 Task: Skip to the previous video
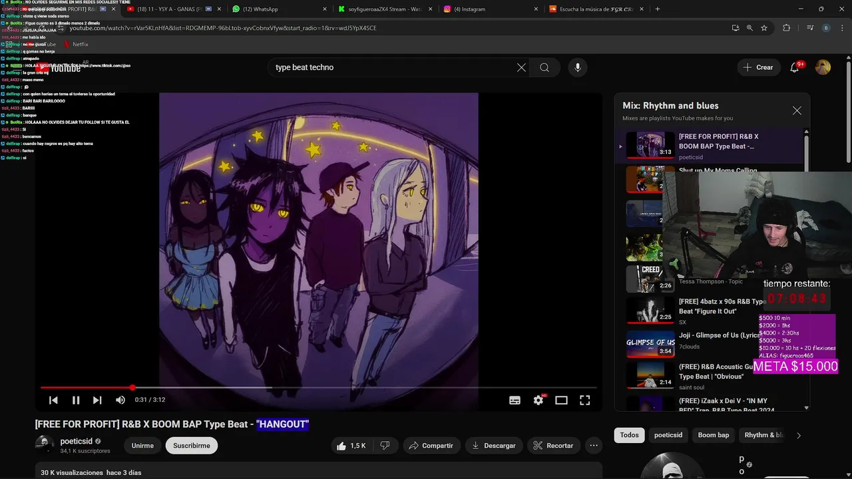tap(53, 400)
